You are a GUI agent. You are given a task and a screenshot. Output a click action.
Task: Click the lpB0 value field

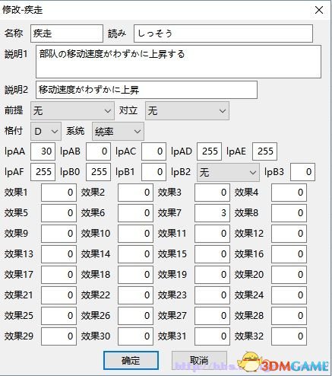(98, 172)
